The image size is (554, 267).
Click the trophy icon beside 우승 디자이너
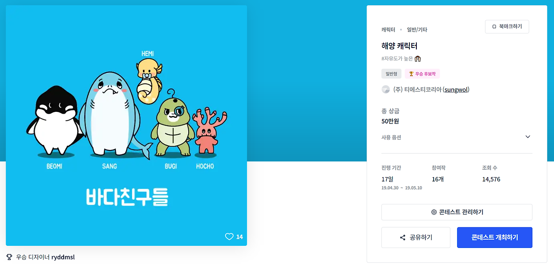click(10, 257)
